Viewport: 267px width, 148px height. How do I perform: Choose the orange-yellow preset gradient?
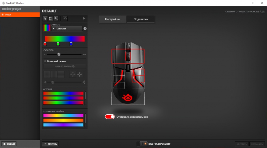[x=63, y=120]
